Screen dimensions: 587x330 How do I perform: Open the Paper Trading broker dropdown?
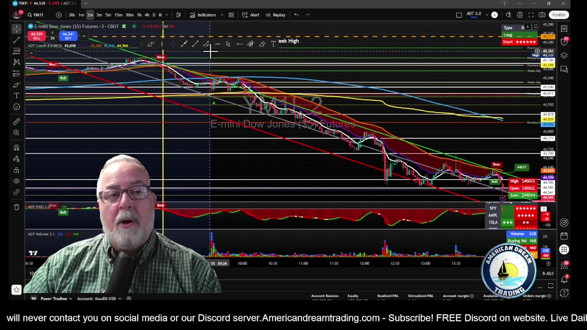[56, 298]
